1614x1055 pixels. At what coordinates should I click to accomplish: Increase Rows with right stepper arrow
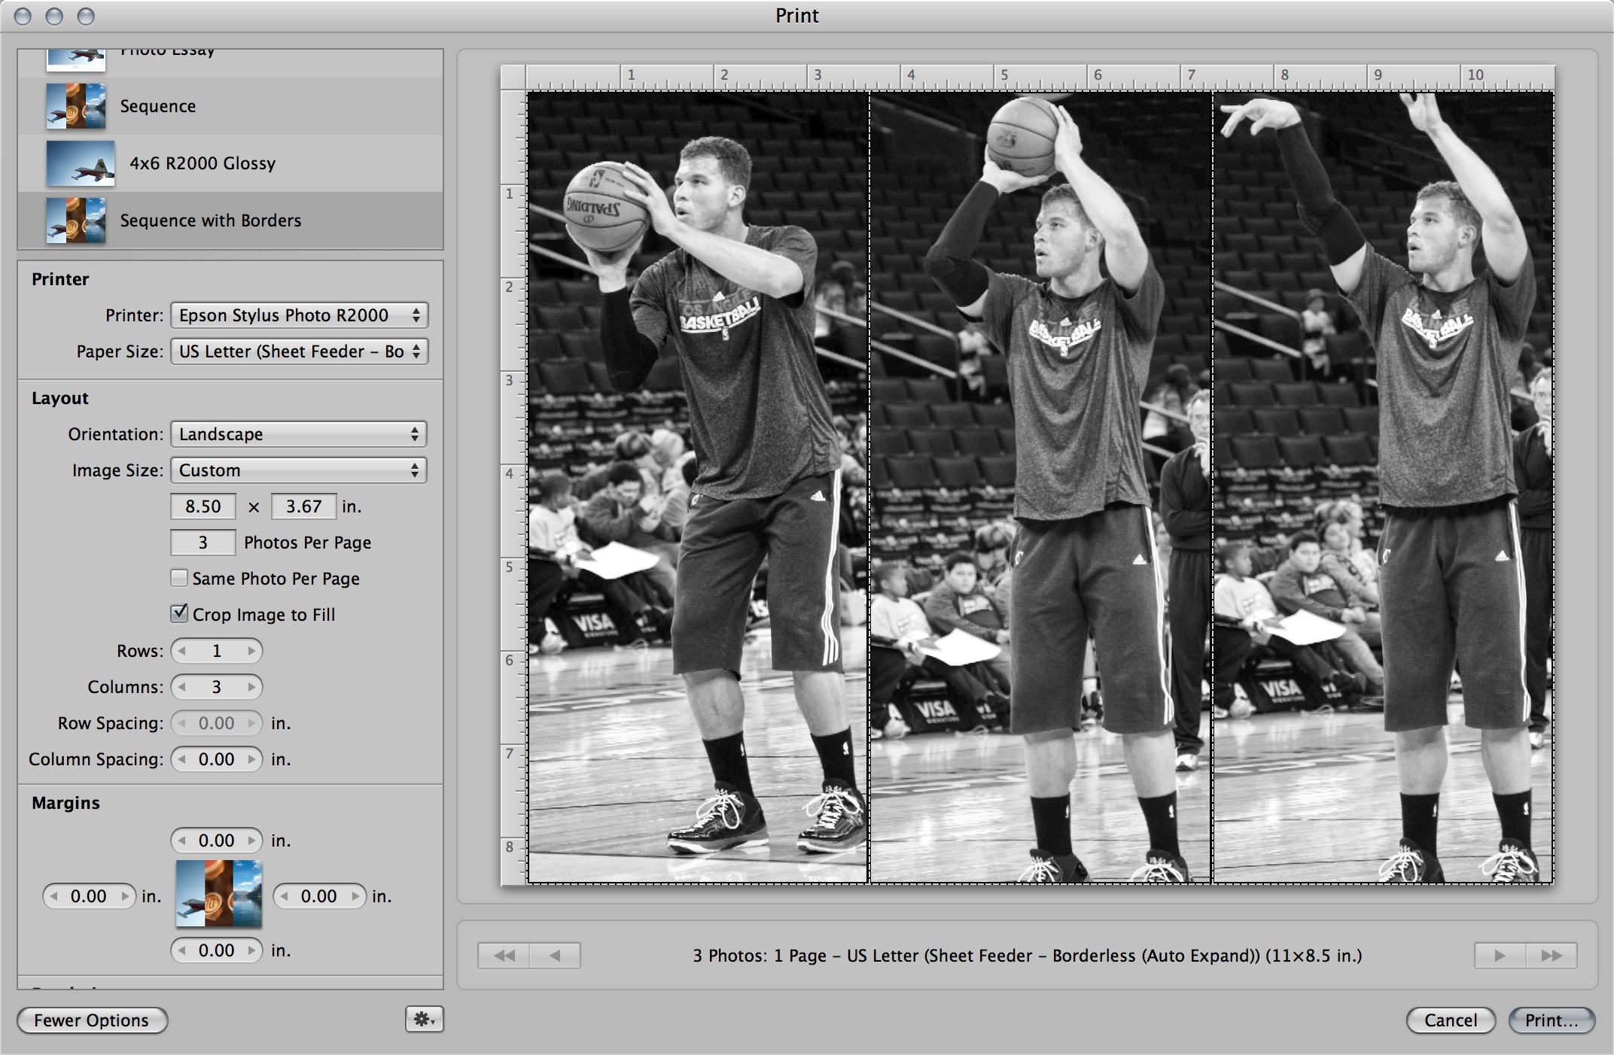click(x=252, y=651)
